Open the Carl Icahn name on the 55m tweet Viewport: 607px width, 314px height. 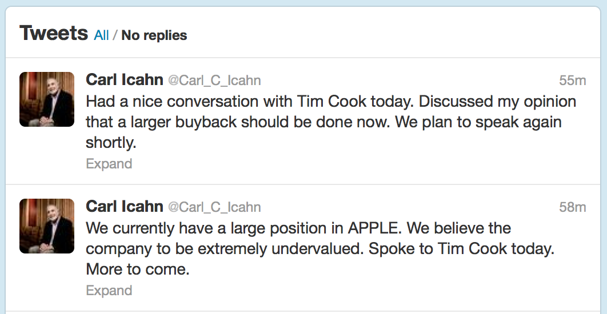pos(124,80)
